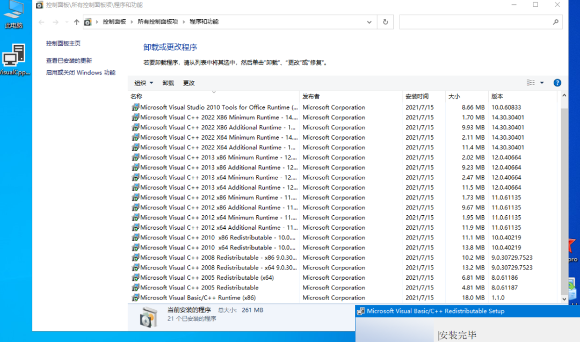Click the 卸载 toolbar button
This screenshot has height=342, width=580.
[x=168, y=83]
